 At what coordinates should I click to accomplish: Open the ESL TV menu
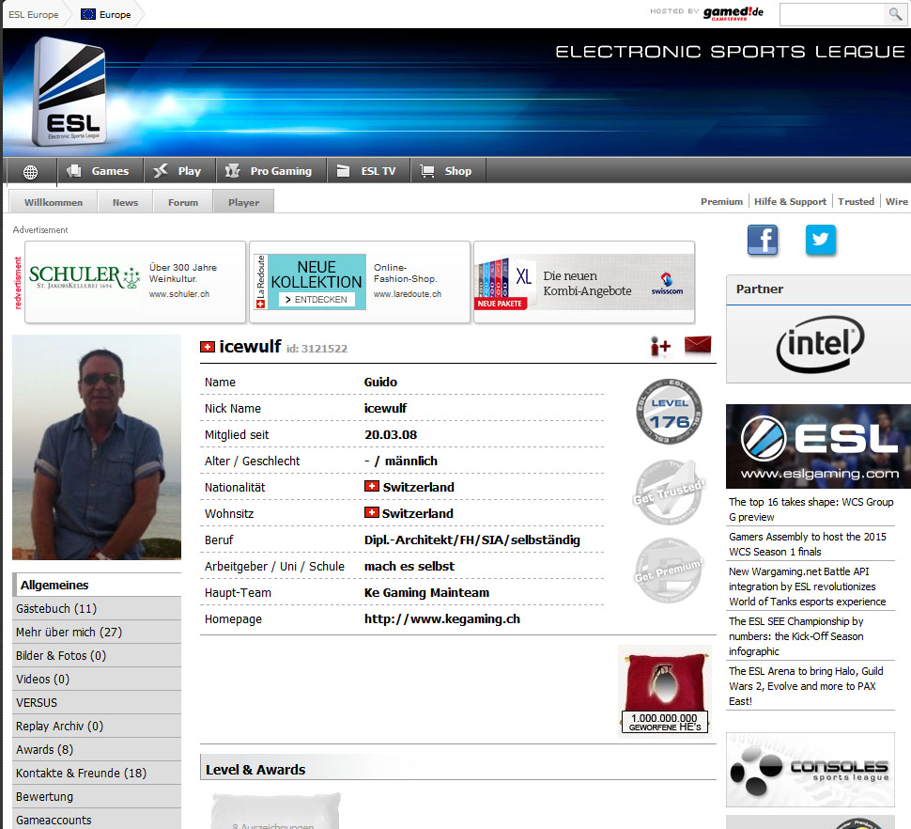(x=368, y=171)
